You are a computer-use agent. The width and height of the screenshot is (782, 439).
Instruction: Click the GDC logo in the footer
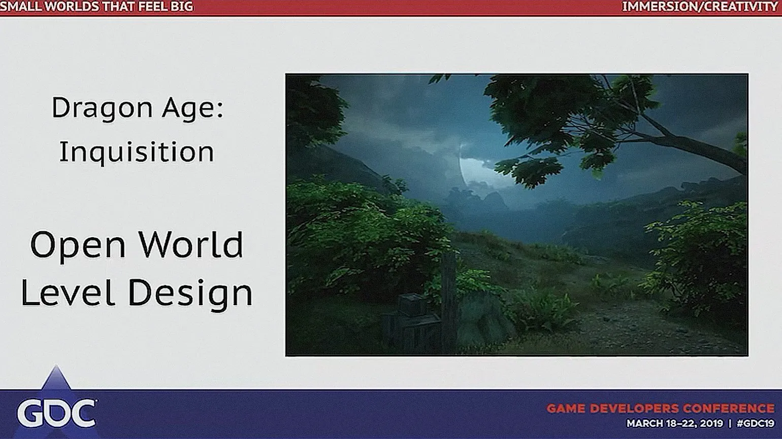point(56,414)
